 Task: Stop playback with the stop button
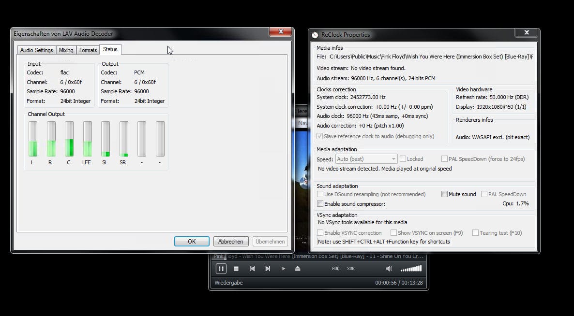pos(236,269)
